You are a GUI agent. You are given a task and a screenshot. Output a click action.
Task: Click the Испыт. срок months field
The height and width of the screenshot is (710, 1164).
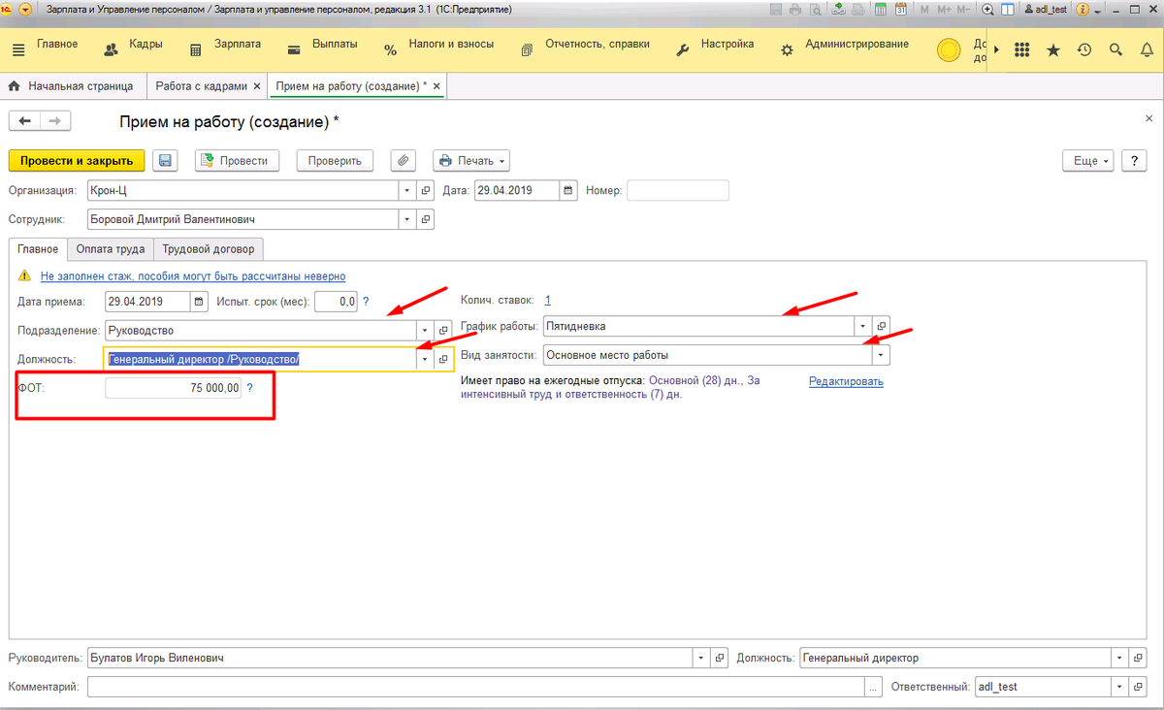[337, 302]
